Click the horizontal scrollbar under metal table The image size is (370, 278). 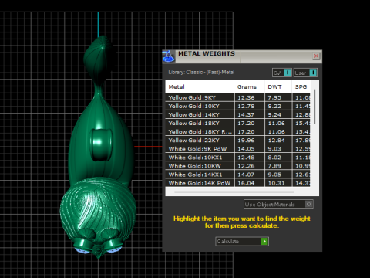pos(234,192)
